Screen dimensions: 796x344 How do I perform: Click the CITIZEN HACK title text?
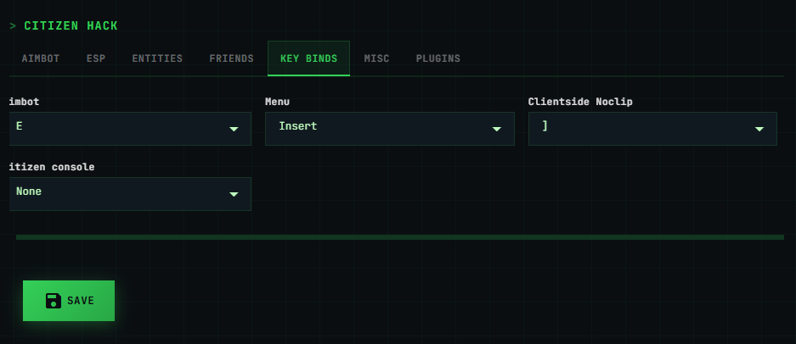[x=71, y=26]
